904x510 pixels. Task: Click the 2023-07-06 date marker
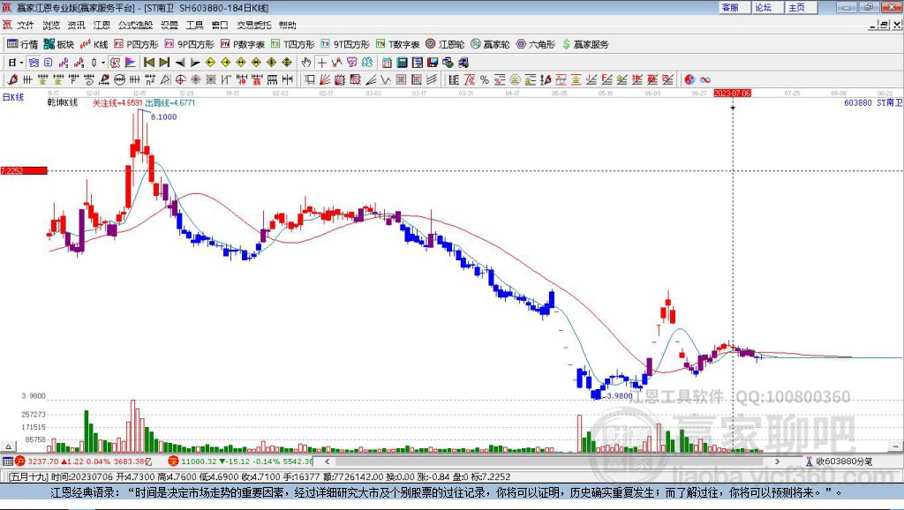click(x=732, y=93)
